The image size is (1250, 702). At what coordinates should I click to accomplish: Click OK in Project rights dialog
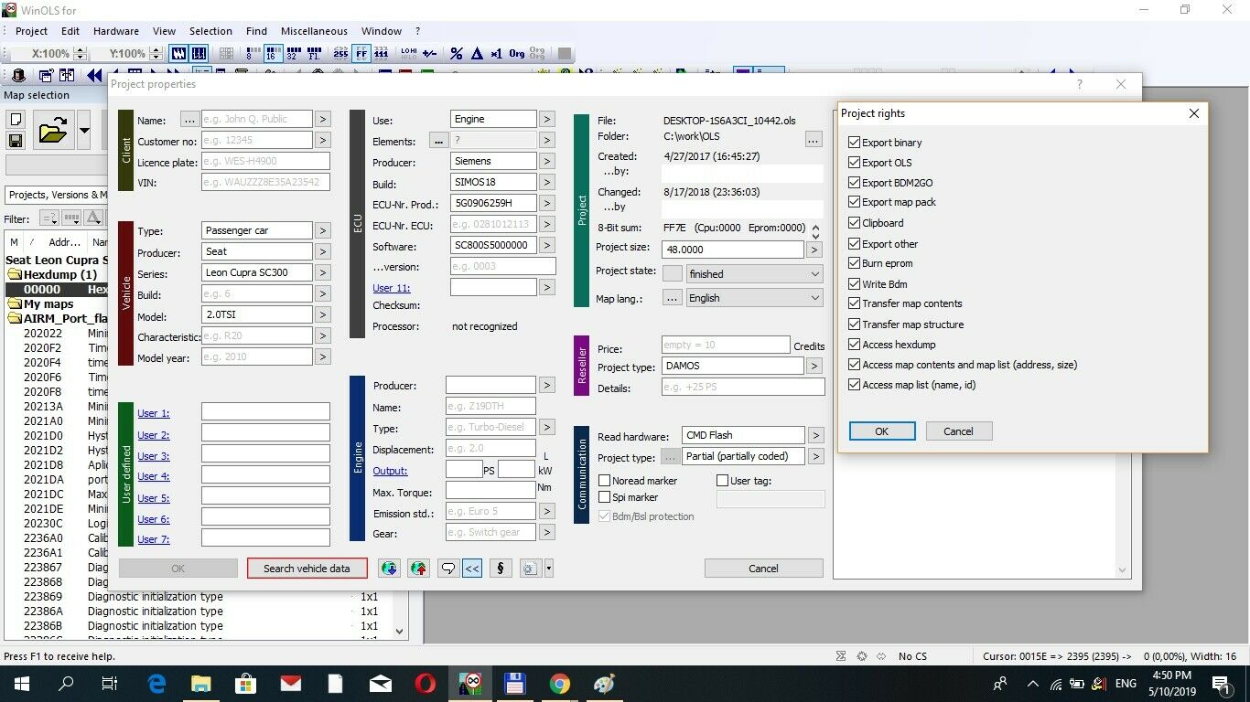click(882, 431)
